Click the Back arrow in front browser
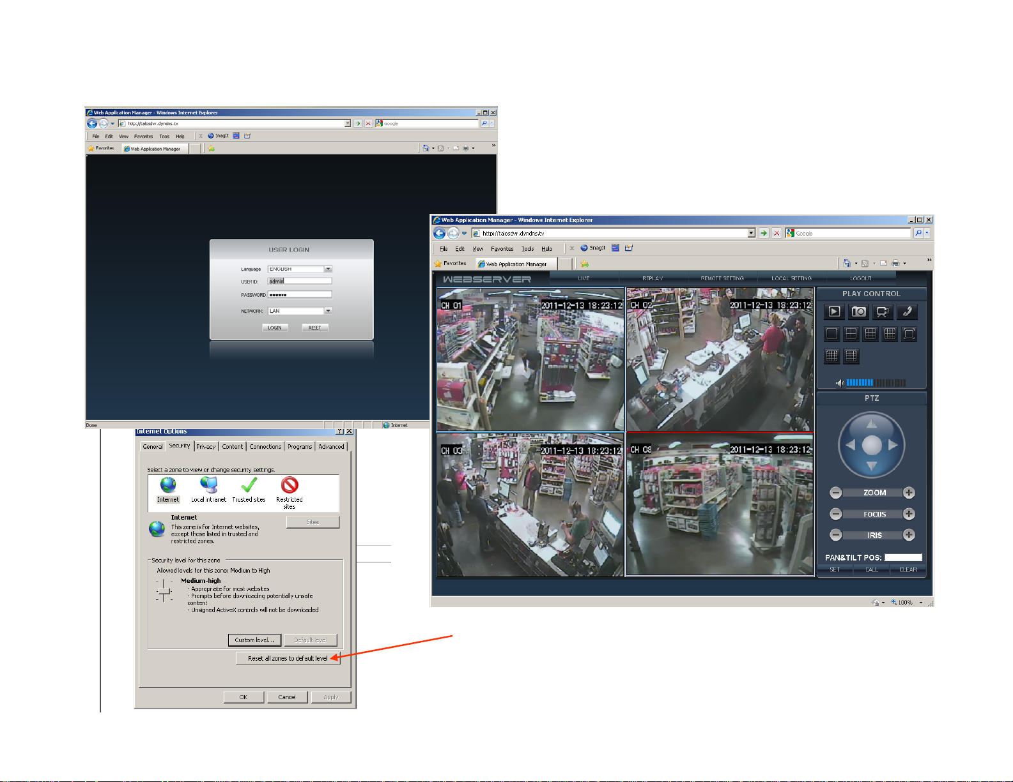1013x782 pixels. (439, 233)
